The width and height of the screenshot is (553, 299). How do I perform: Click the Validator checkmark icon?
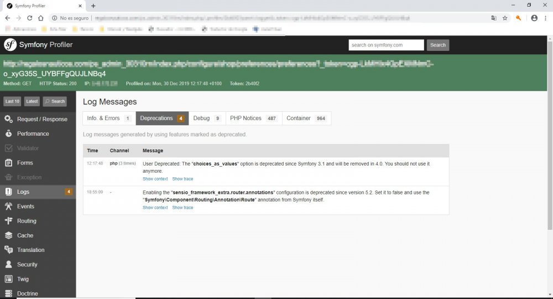[9, 148]
